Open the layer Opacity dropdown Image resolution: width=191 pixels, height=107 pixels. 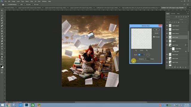(185, 19)
